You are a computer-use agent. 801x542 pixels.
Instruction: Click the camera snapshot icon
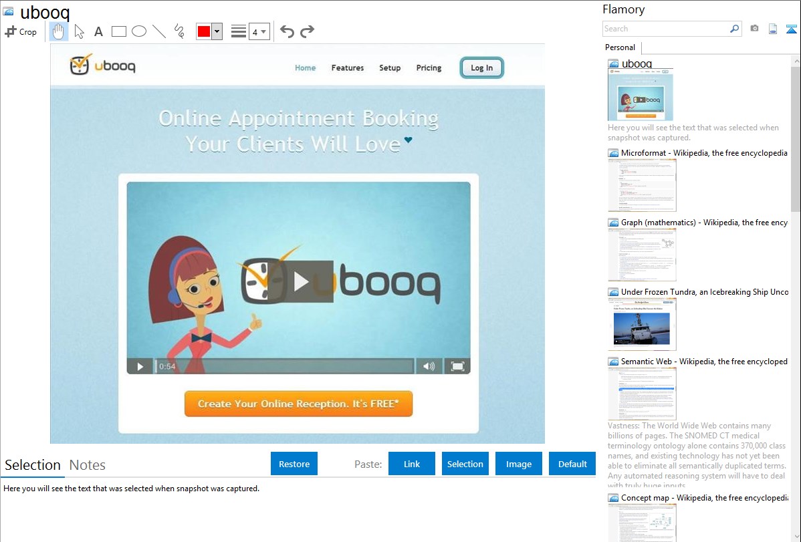(754, 29)
